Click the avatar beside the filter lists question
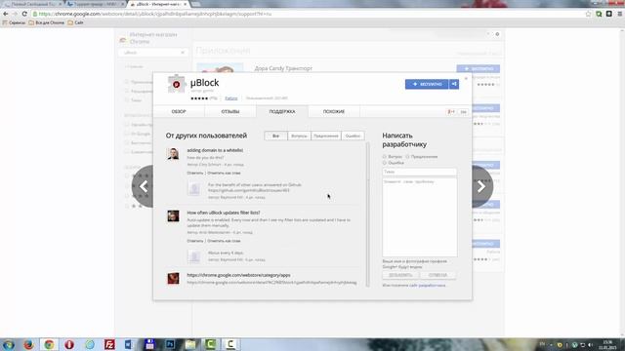625x351 pixels. pos(173,215)
